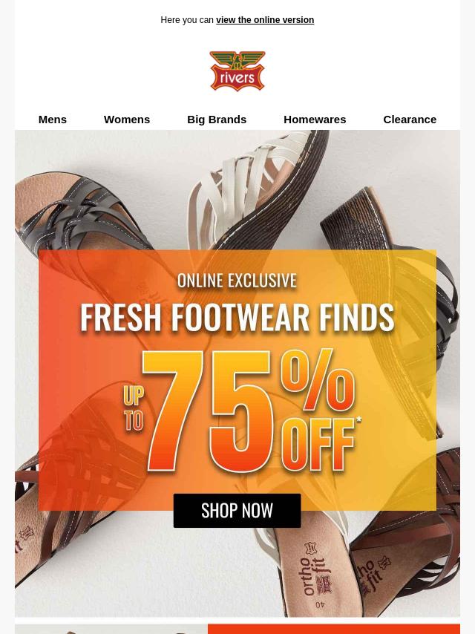Screen dimensions: 475x634
Task: Click the Rivers eagle logo
Action: tap(237, 71)
